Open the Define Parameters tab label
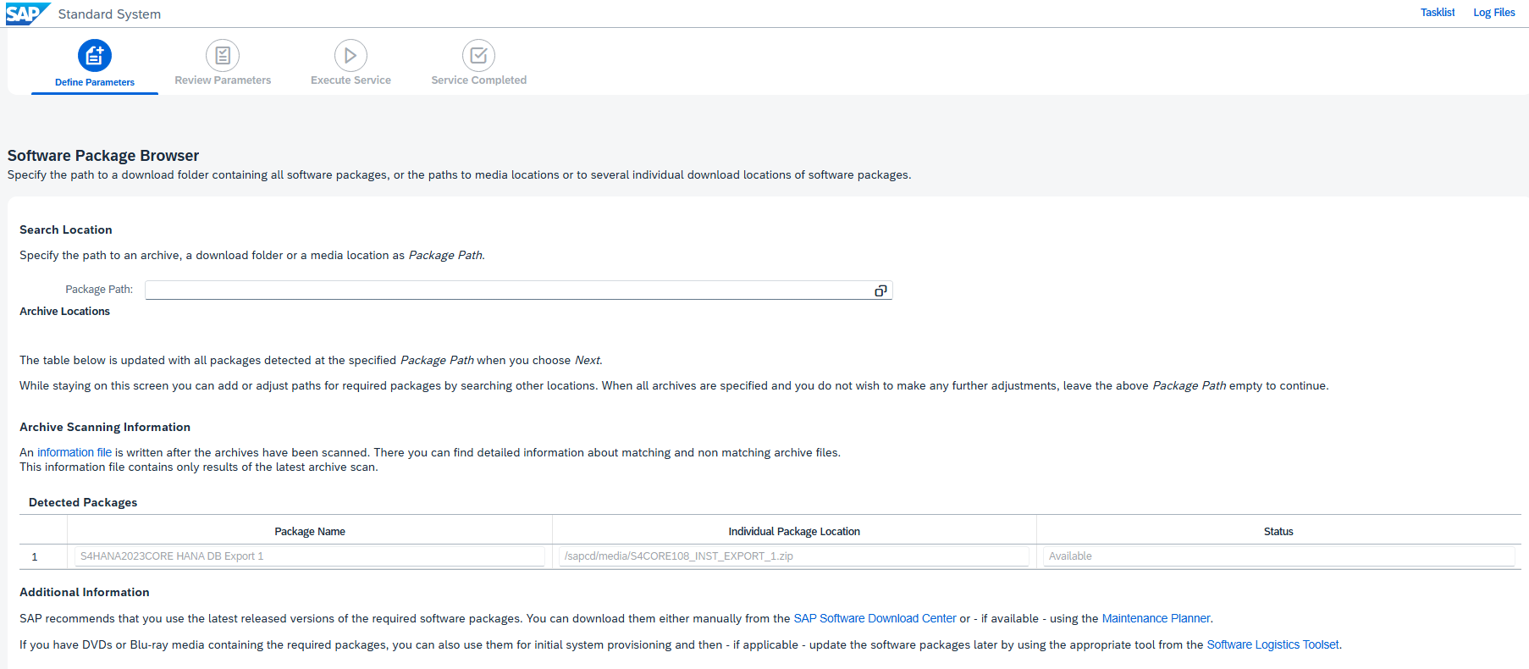This screenshot has height=669, width=1529. pyautogui.click(x=95, y=82)
